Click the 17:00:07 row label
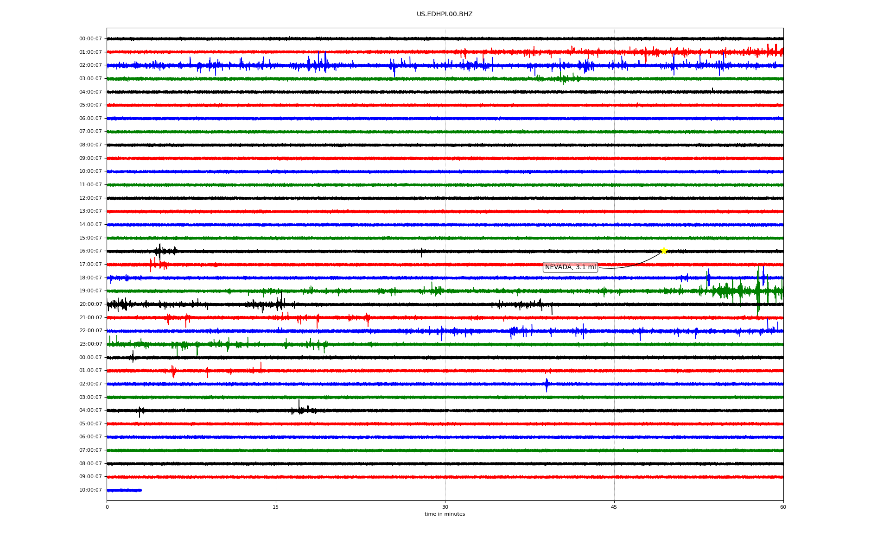The image size is (890, 556). (90, 265)
